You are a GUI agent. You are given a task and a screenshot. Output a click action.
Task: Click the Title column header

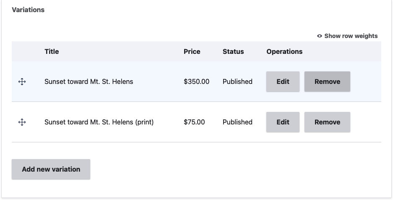52,52
